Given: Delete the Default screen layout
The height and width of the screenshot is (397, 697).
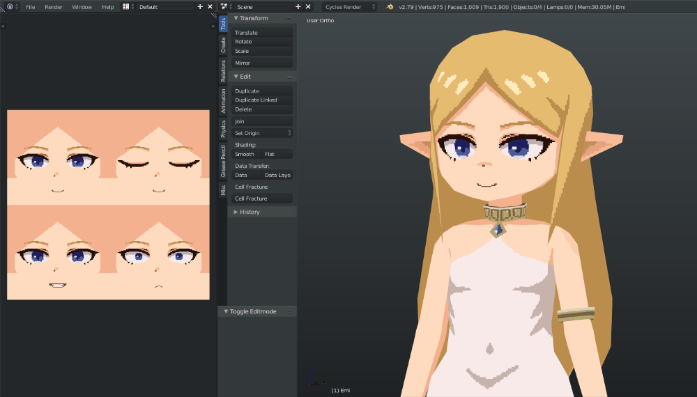Looking at the screenshot, I should pos(210,7).
